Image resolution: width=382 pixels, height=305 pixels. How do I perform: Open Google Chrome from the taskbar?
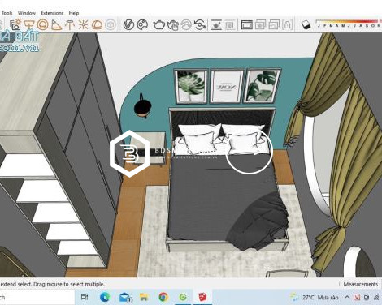pos(163,297)
